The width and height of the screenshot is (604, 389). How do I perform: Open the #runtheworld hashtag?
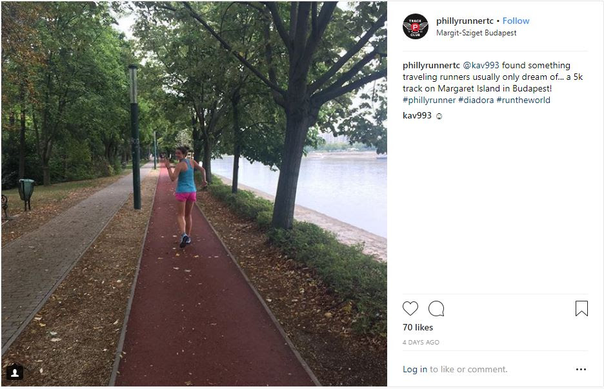coord(523,100)
